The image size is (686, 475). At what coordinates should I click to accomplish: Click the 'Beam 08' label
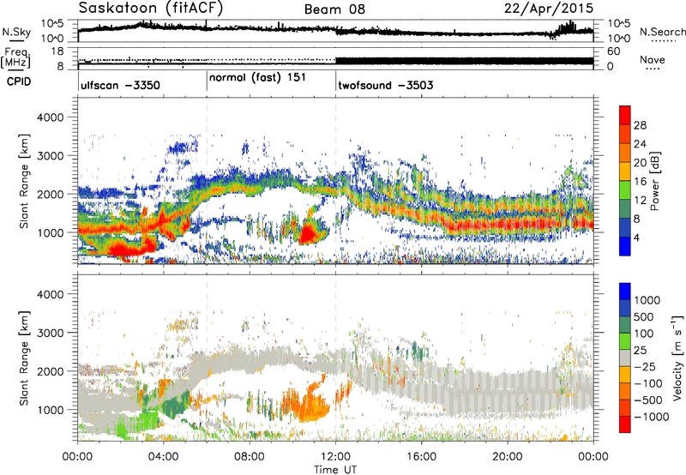coord(334,9)
